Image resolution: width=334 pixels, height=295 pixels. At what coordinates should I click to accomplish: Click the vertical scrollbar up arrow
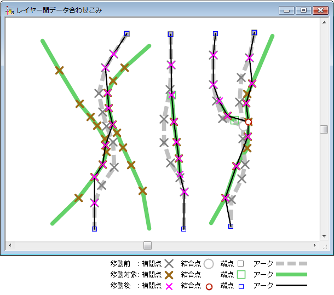pos(324,22)
